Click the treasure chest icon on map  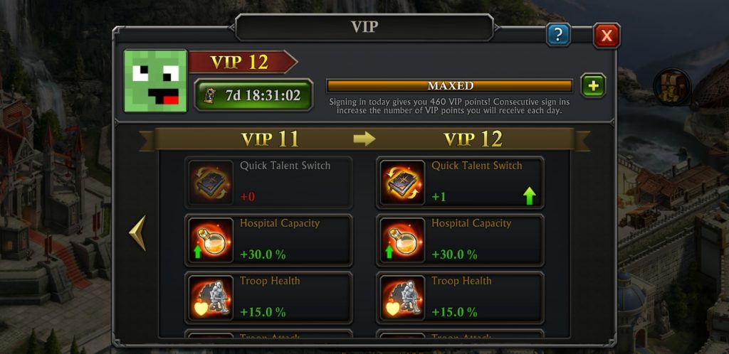tap(672, 86)
